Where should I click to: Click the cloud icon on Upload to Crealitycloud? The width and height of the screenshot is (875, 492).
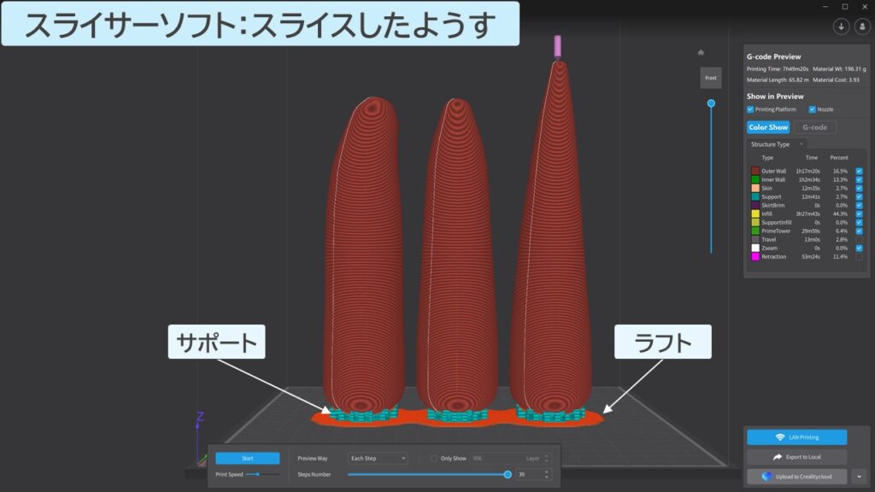tap(767, 476)
